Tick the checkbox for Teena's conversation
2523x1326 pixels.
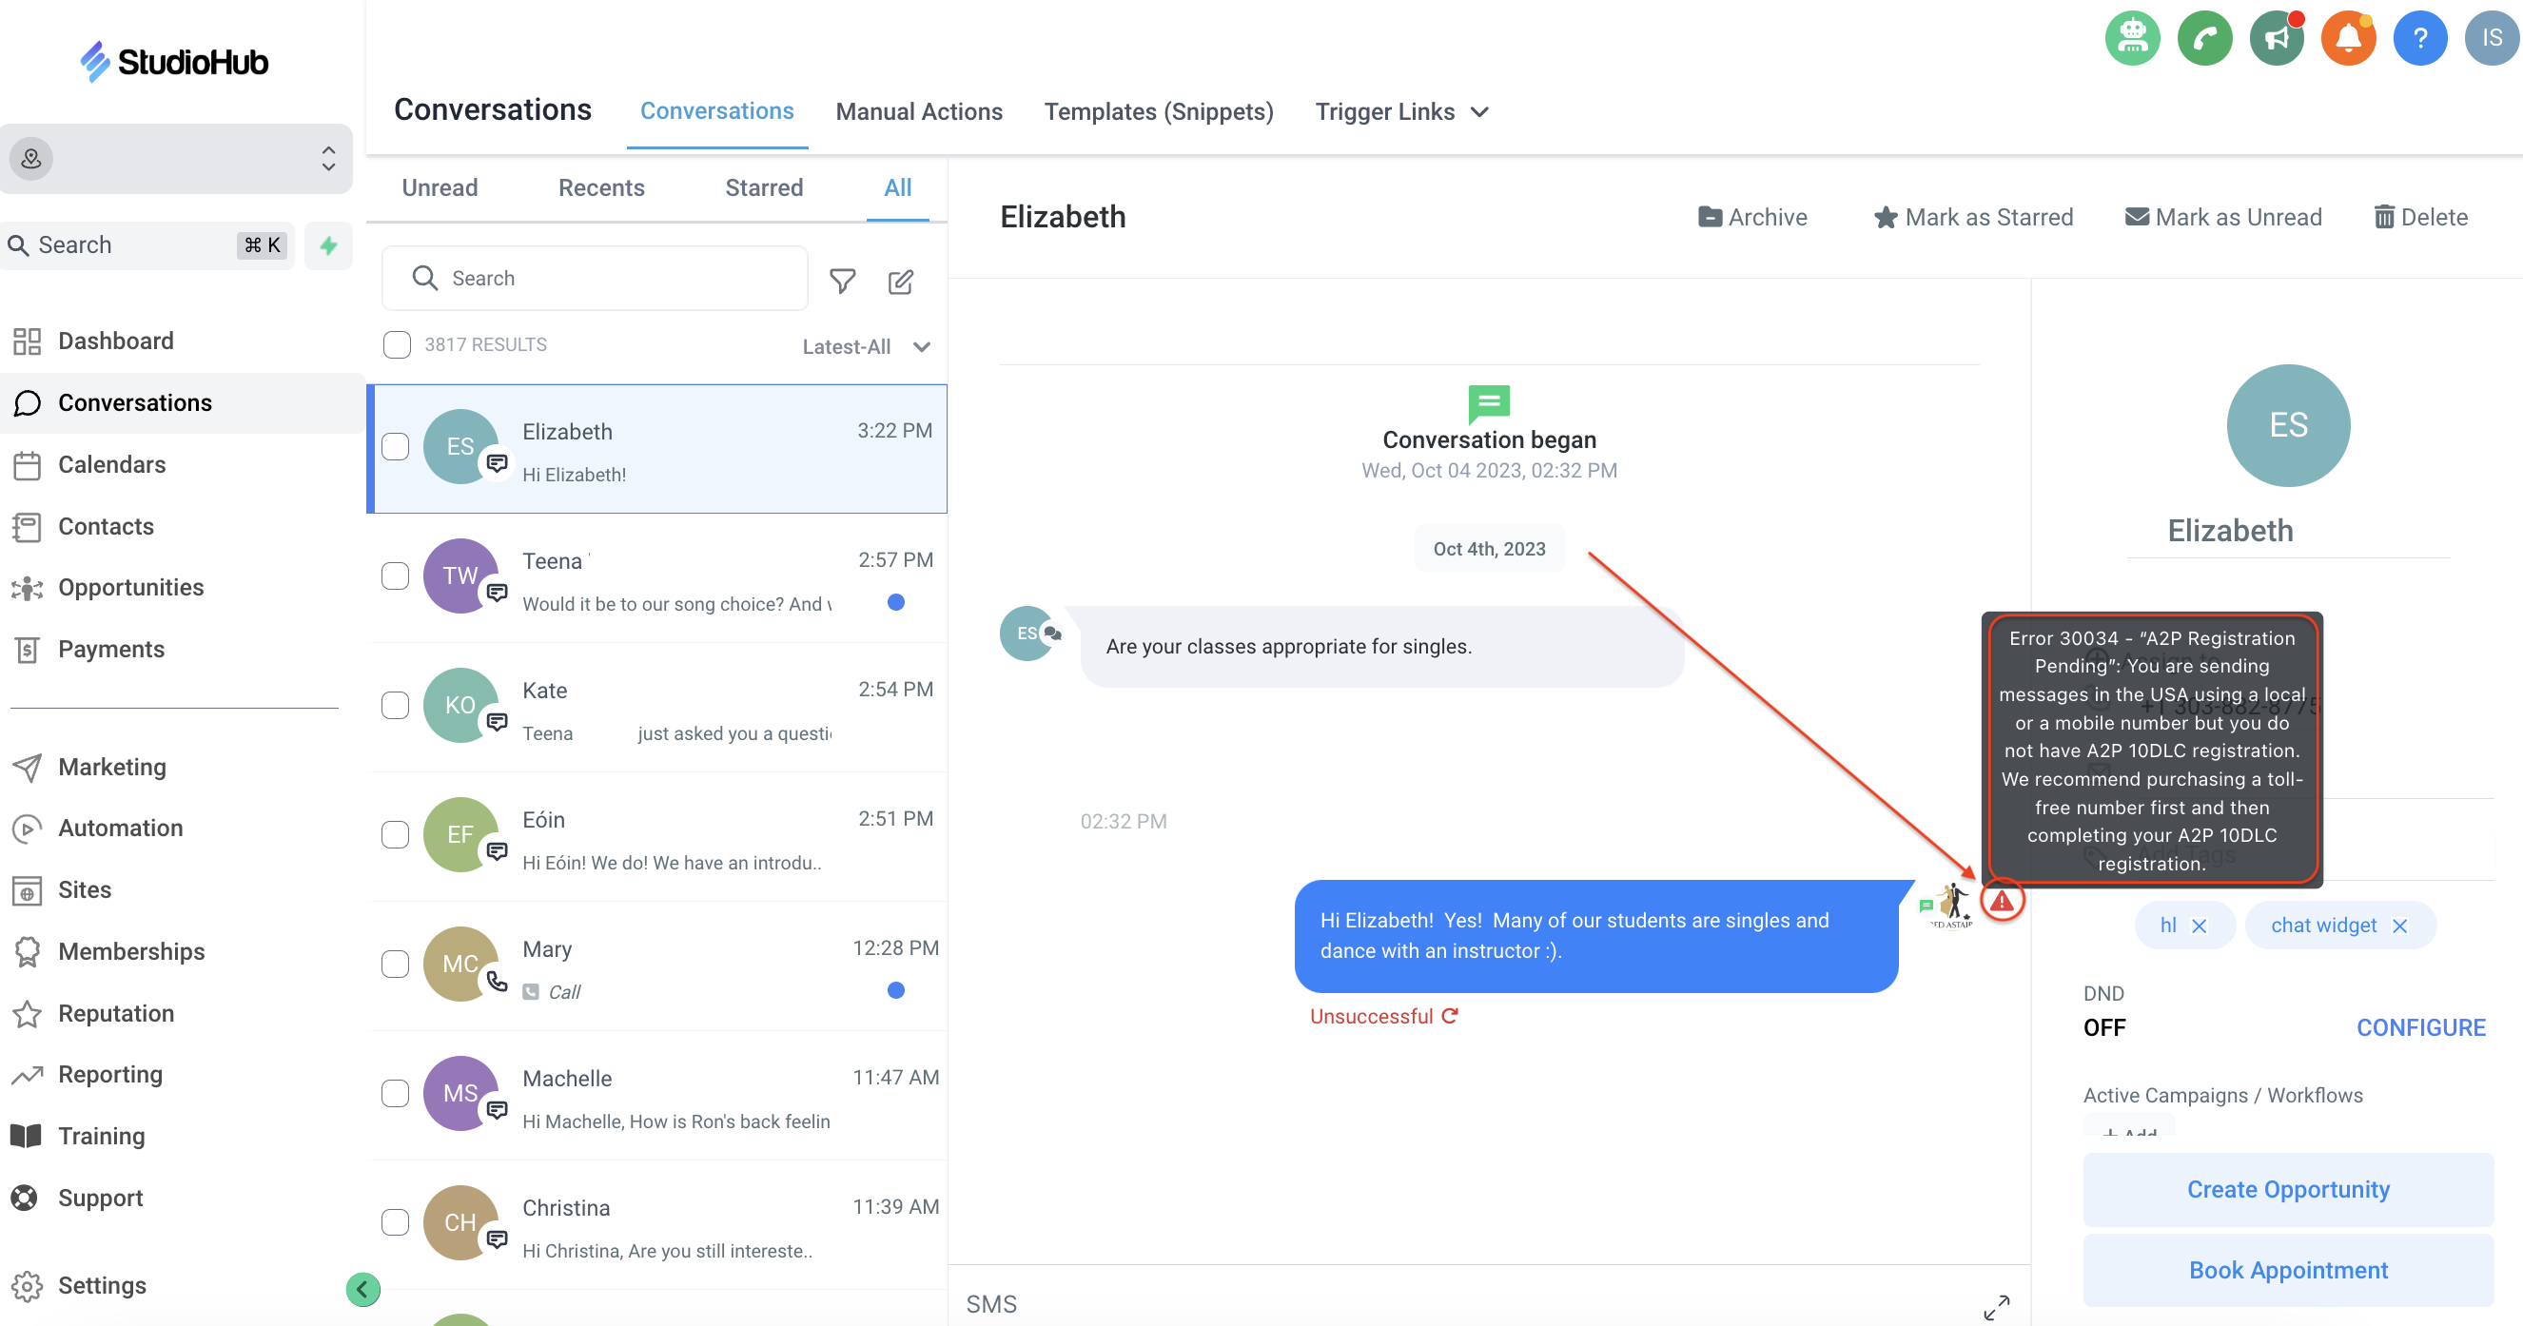[x=395, y=575]
